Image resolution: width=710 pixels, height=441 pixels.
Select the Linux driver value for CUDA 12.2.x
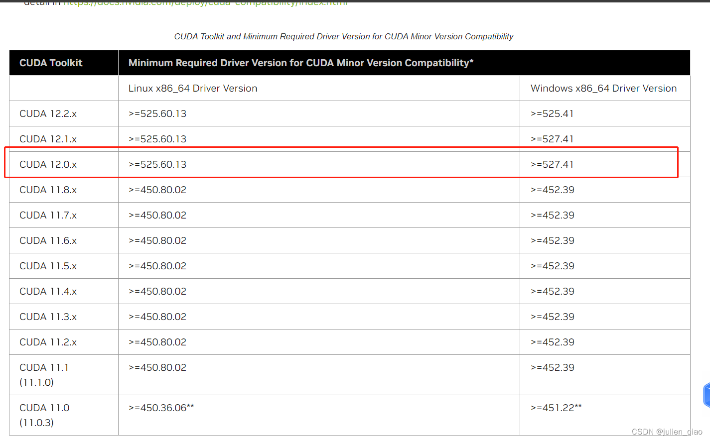(x=157, y=113)
